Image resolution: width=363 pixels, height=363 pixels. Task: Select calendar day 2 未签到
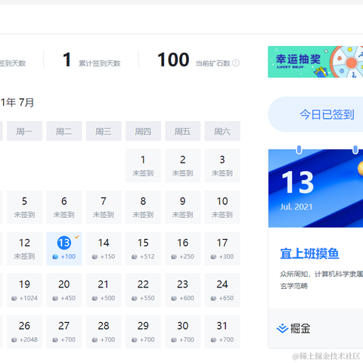coord(183,166)
